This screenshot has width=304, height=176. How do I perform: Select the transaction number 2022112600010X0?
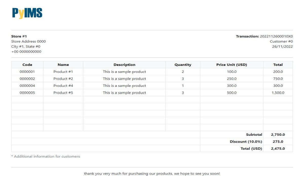pyautogui.click(x=276, y=36)
